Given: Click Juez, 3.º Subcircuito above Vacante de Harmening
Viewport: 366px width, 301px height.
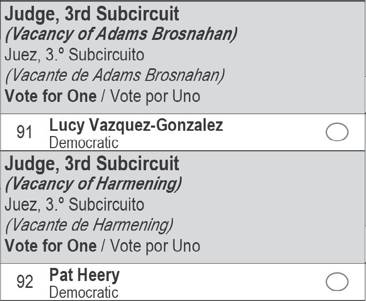Looking at the screenshot, I should 74,204.
